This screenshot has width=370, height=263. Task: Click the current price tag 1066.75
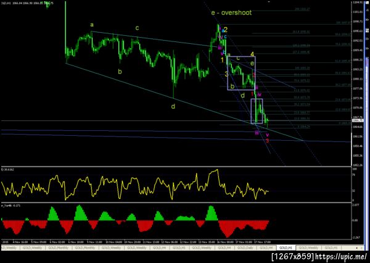[358, 120]
